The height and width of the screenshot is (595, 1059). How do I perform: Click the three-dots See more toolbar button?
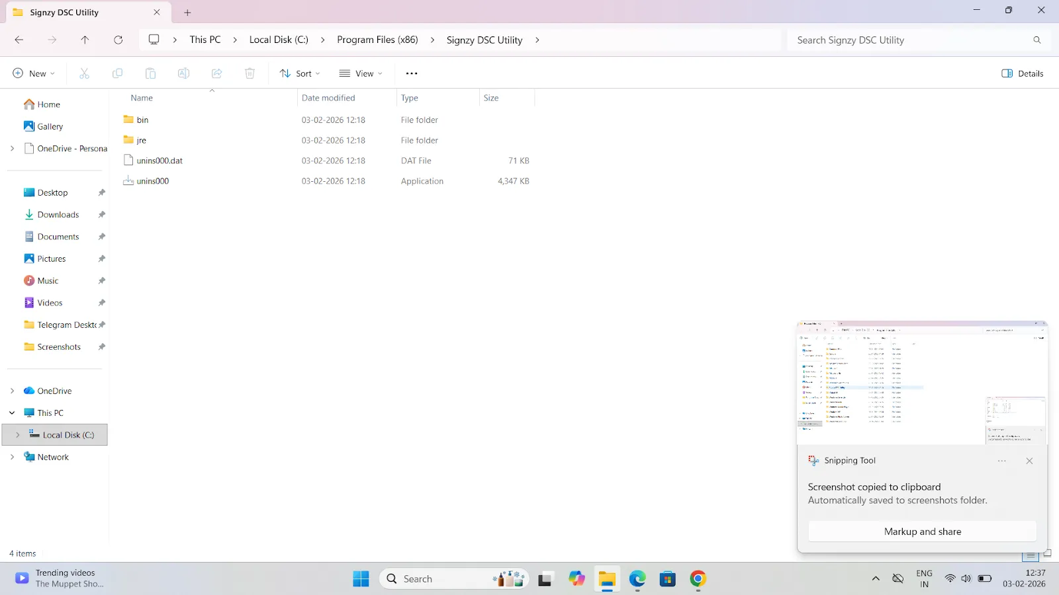click(x=412, y=73)
